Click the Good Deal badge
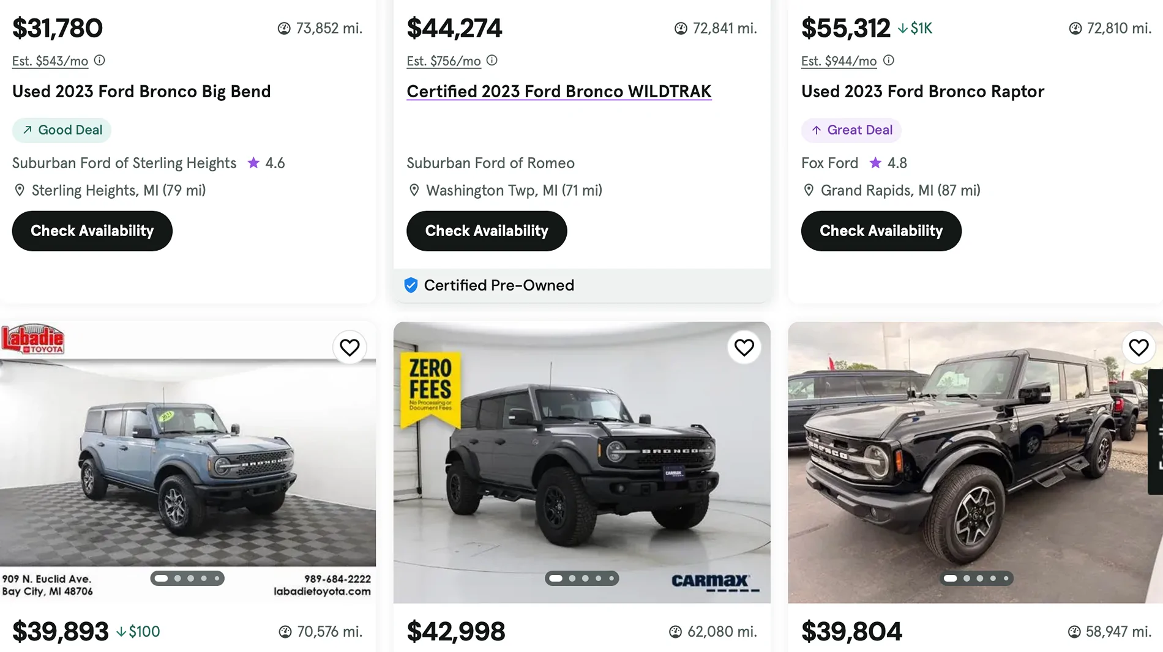1163x652 pixels. (x=62, y=130)
